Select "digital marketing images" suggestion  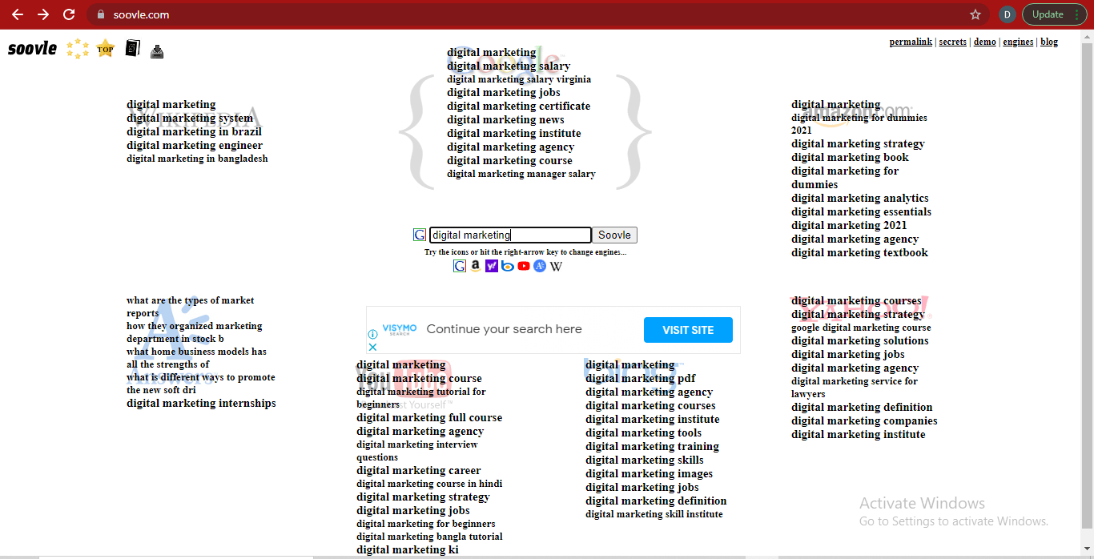click(649, 473)
